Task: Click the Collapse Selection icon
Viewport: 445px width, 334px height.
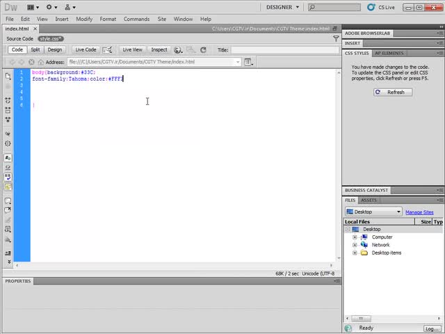Action: [x=8, y=110]
